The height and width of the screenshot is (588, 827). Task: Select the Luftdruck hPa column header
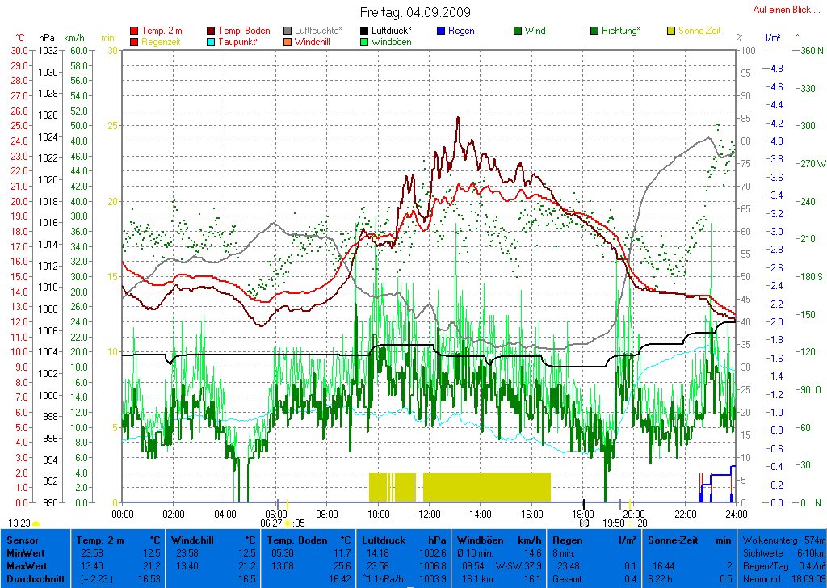pyautogui.click(x=404, y=540)
